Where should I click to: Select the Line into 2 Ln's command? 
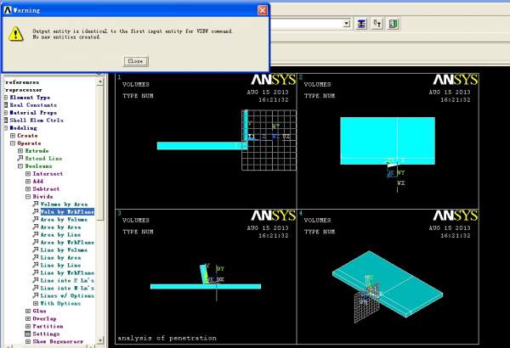(67, 280)
